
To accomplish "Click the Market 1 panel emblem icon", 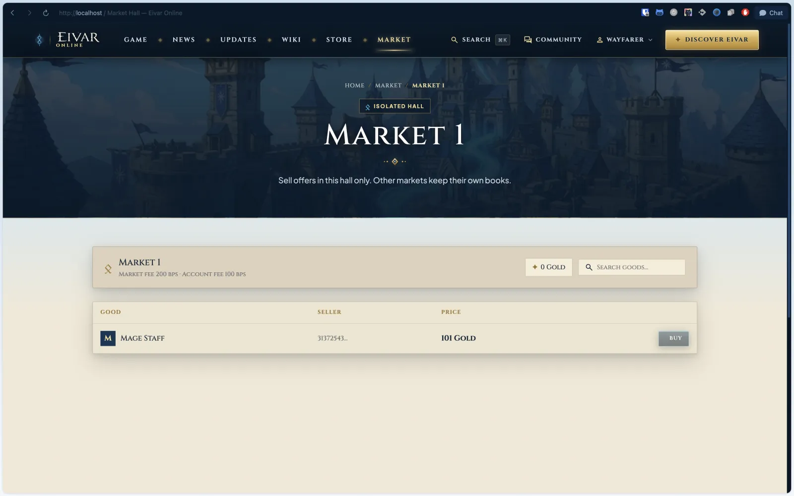I will (108, 269).
